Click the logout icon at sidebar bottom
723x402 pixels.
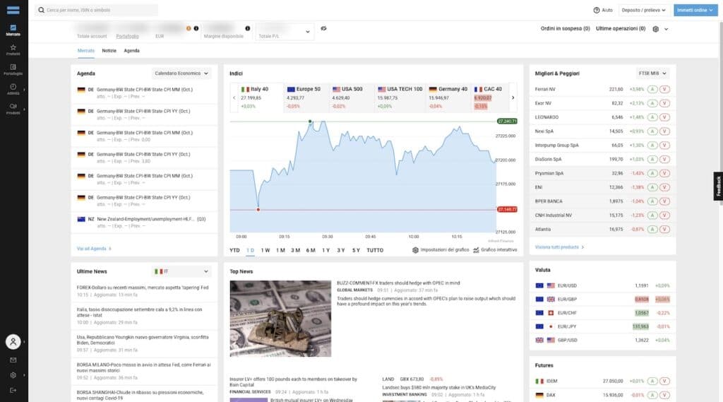13,390
